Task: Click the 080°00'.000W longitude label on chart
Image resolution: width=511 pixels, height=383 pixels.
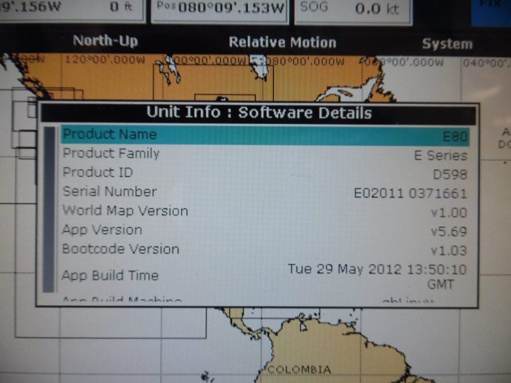Action: click(x=306, y=62)
